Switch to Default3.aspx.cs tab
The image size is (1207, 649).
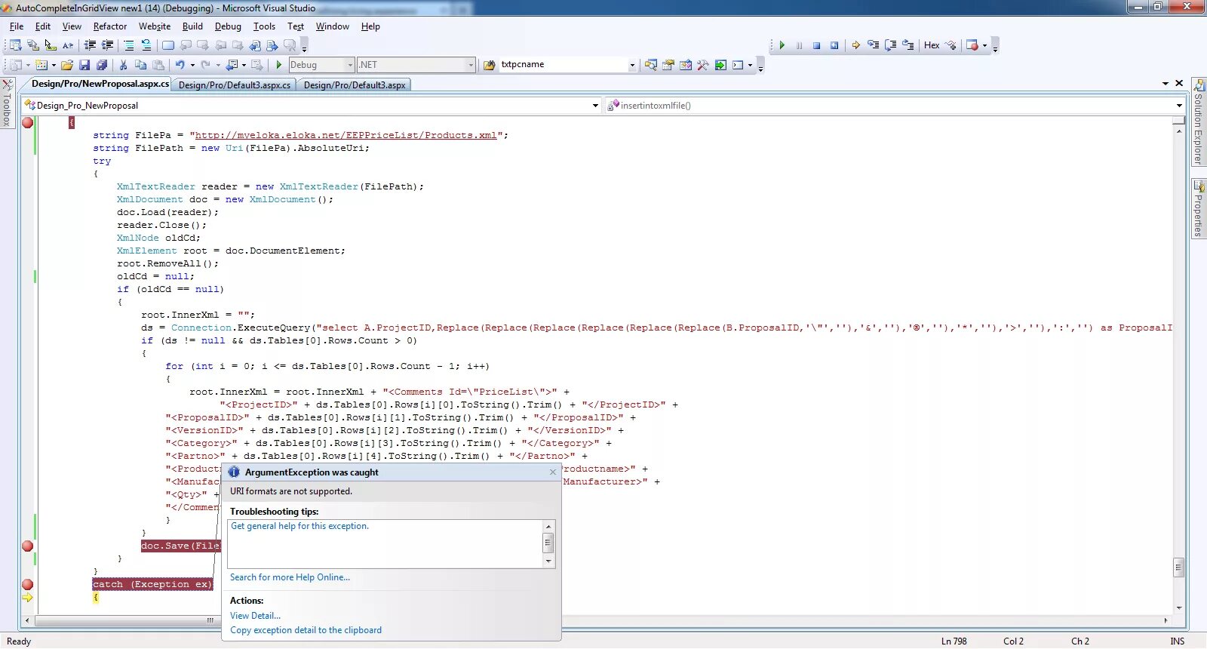235,85
